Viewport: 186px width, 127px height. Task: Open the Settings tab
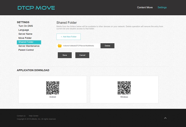click(162, 7)
